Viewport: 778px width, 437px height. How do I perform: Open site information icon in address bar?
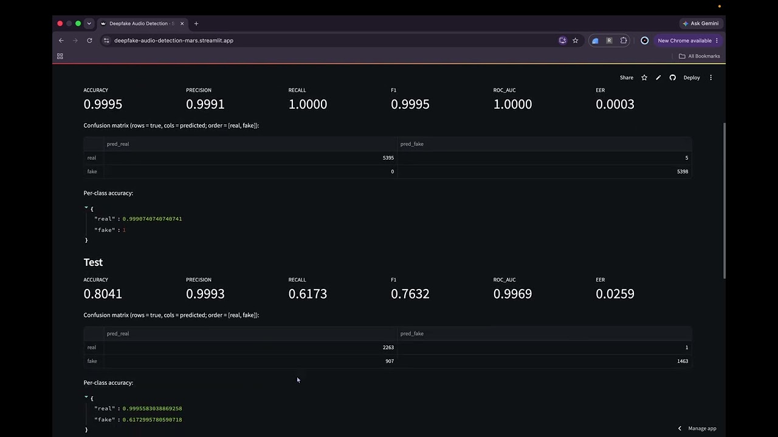coord(106,41)
